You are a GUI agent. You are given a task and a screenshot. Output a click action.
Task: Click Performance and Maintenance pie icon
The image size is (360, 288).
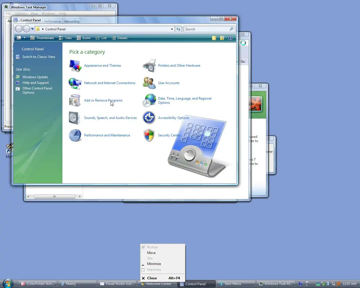click(75, 135)
